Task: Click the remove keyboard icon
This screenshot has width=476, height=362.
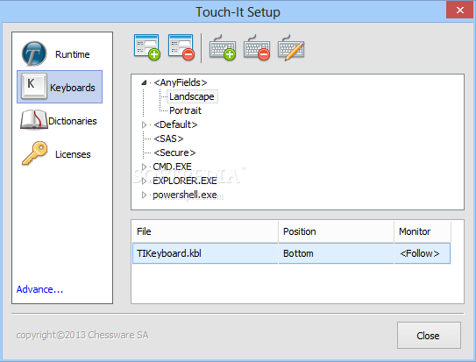Action: [x=257, y=47]
